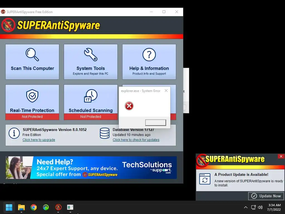Click the SUPERAntiSpyware logo in header

pyautogui.click(x=51, y=25)
